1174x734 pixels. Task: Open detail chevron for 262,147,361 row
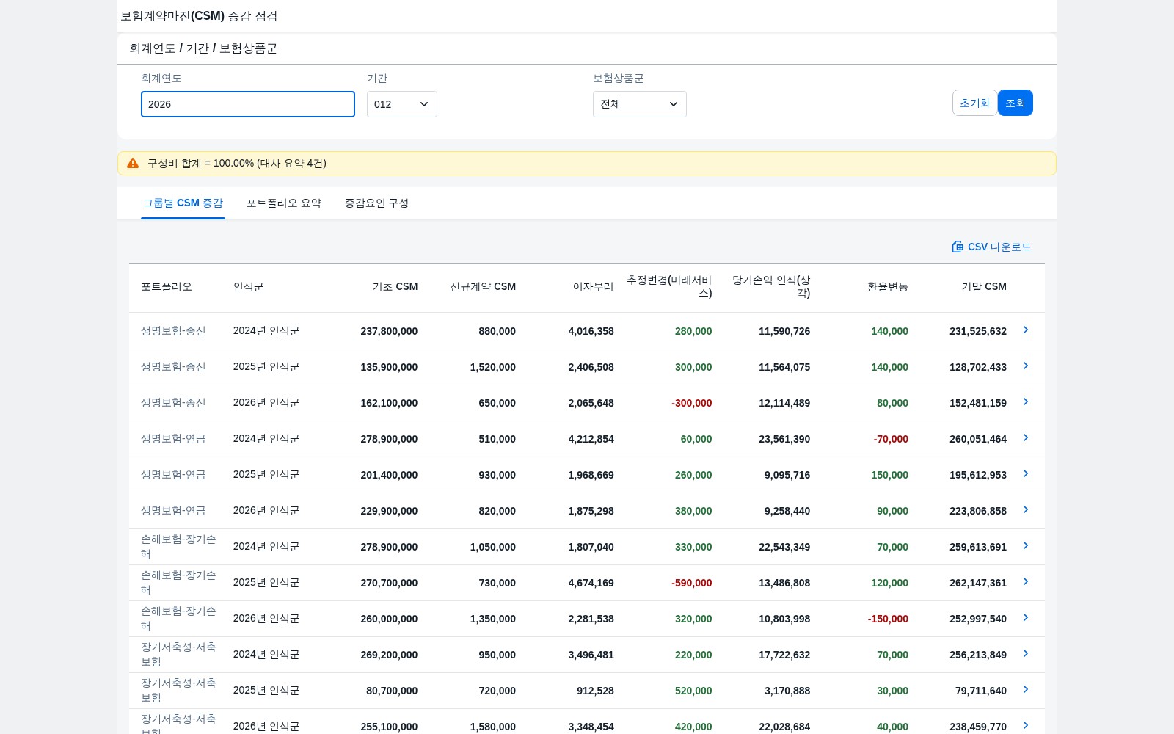tap(1026, 582)
